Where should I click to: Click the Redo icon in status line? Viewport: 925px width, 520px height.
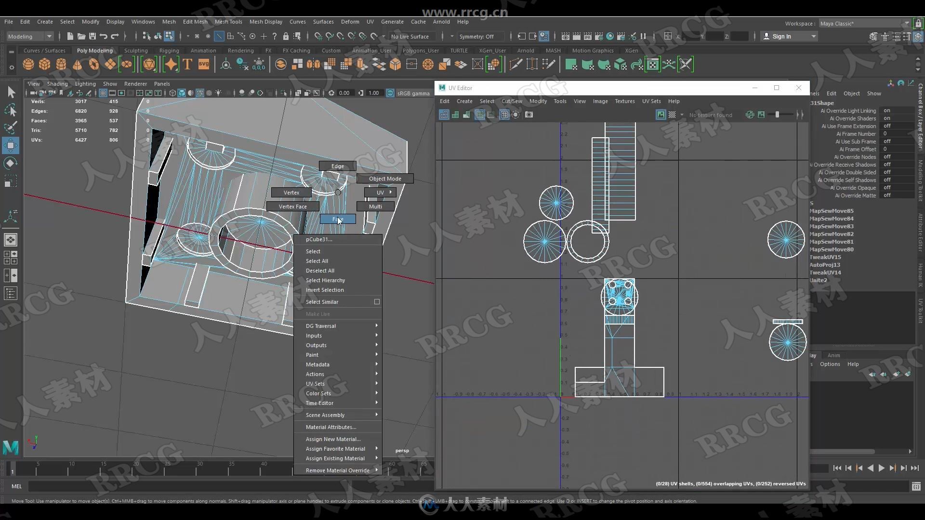(114, 36)
